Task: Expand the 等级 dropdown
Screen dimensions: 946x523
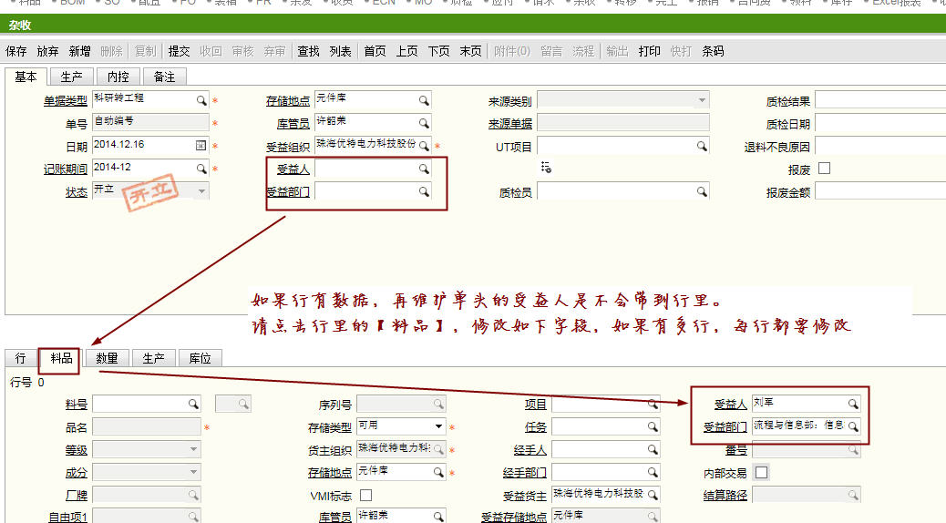Action: click(x=193, y=449)
